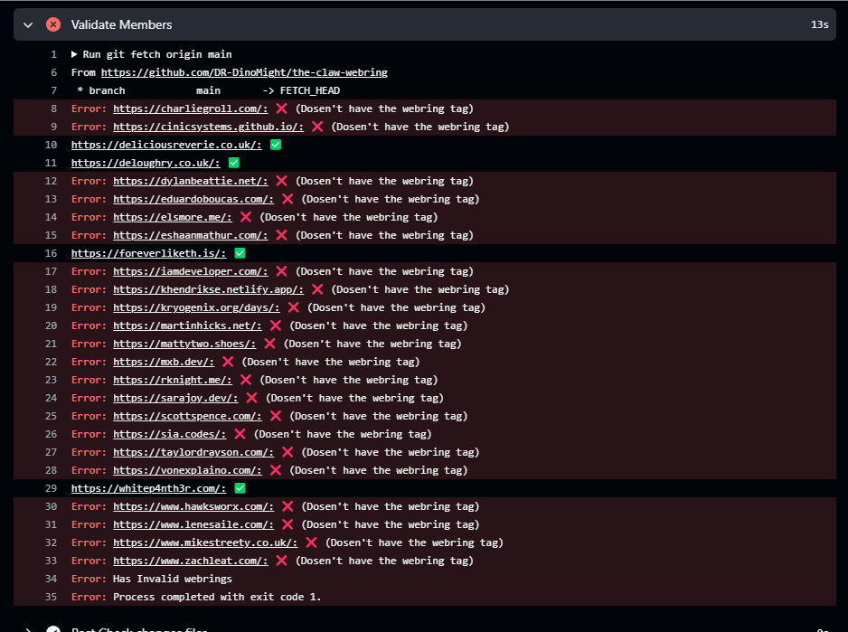
Task: Open the elsmore.me link
Action: tap(173, 217)
